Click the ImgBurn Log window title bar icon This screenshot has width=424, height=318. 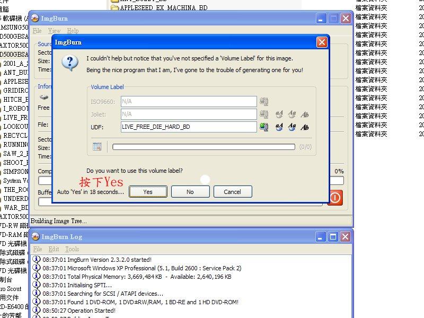[x=36, y=237]
